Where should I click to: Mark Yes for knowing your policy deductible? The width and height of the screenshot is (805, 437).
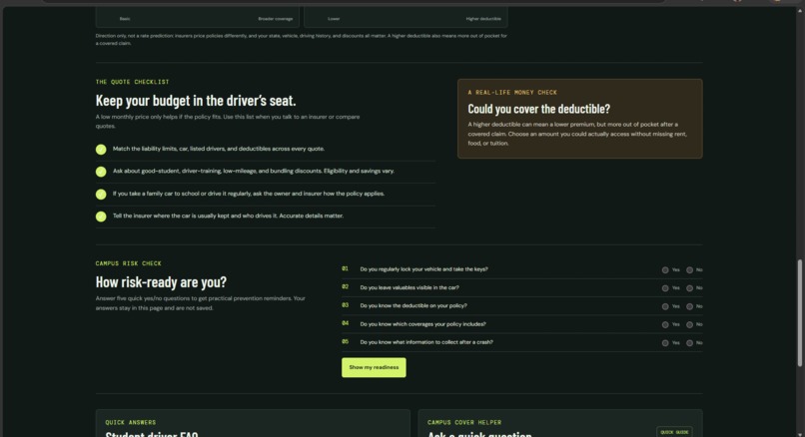665,306
